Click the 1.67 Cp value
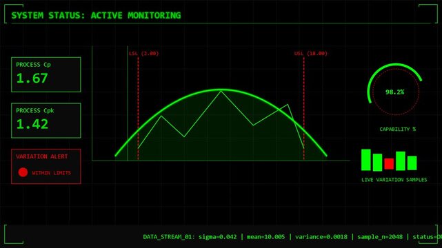Screen dimensions: 442x248 point(32,79)
